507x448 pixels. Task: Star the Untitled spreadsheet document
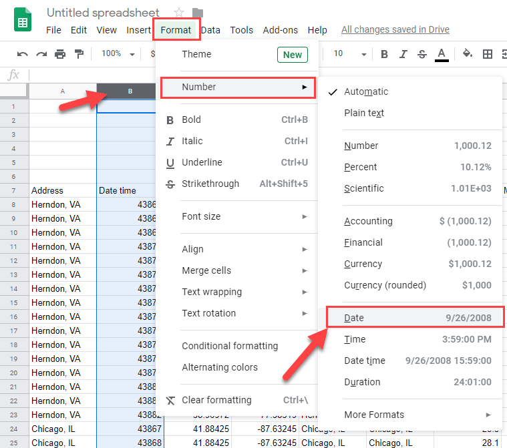coord(179,13)
